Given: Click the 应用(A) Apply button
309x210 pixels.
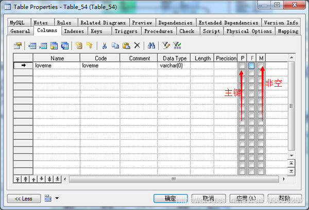Looking at the screenshot, I should coord(247,199).
